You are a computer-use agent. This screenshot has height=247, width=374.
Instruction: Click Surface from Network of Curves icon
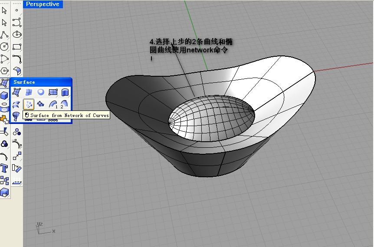pyautogui.click(x=29, y=104)
